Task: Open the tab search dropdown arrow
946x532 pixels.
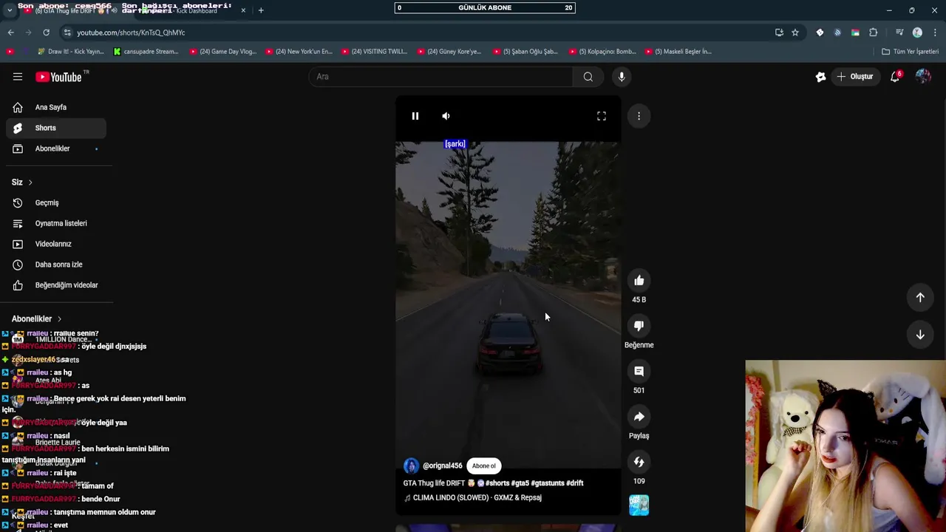Action: point(10,10)
